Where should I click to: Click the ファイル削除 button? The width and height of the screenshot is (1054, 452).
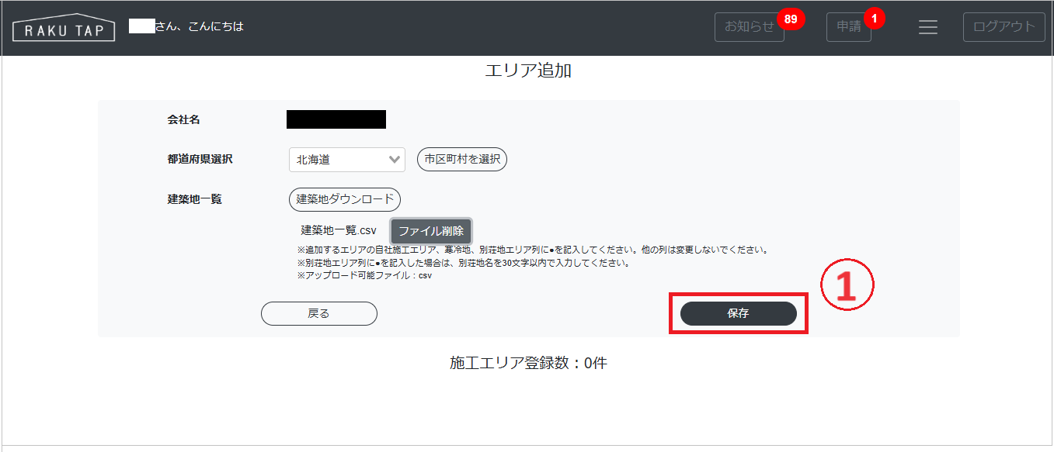click(x=431, y=231)
